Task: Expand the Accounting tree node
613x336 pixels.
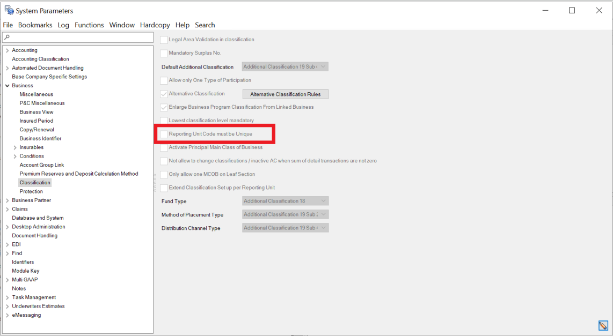Action: point(7,50)
